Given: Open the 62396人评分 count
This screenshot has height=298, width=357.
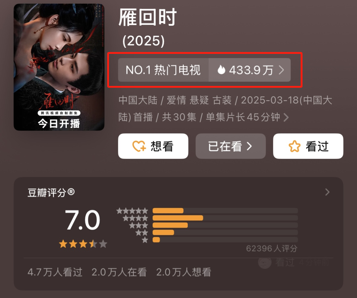Looking at the screenshot, I should (272, 248).
